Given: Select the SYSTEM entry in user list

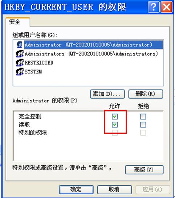Looking at the screenshot, I should click(x=33, y=72).
